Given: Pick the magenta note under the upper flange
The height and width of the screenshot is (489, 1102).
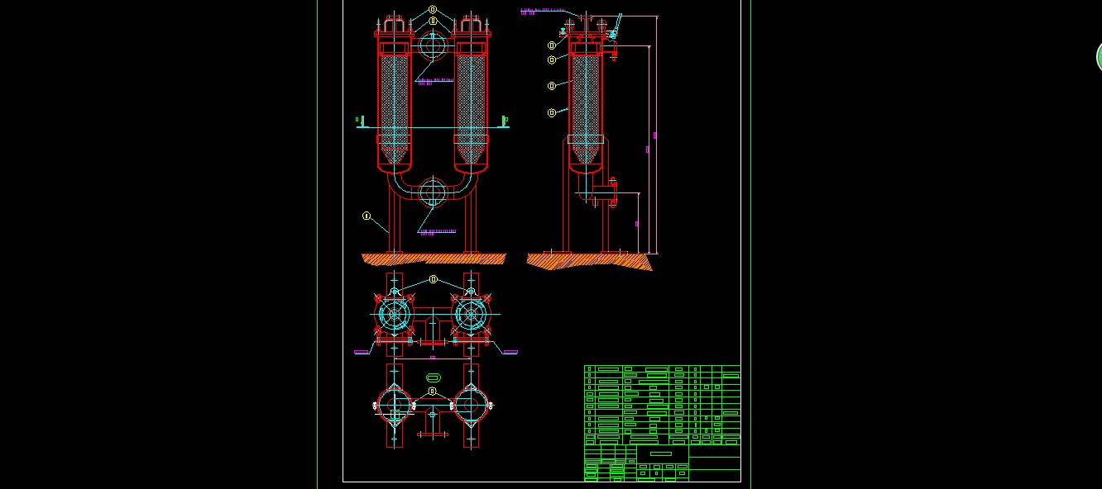Looking at the screenshot, I should point(434,80).
